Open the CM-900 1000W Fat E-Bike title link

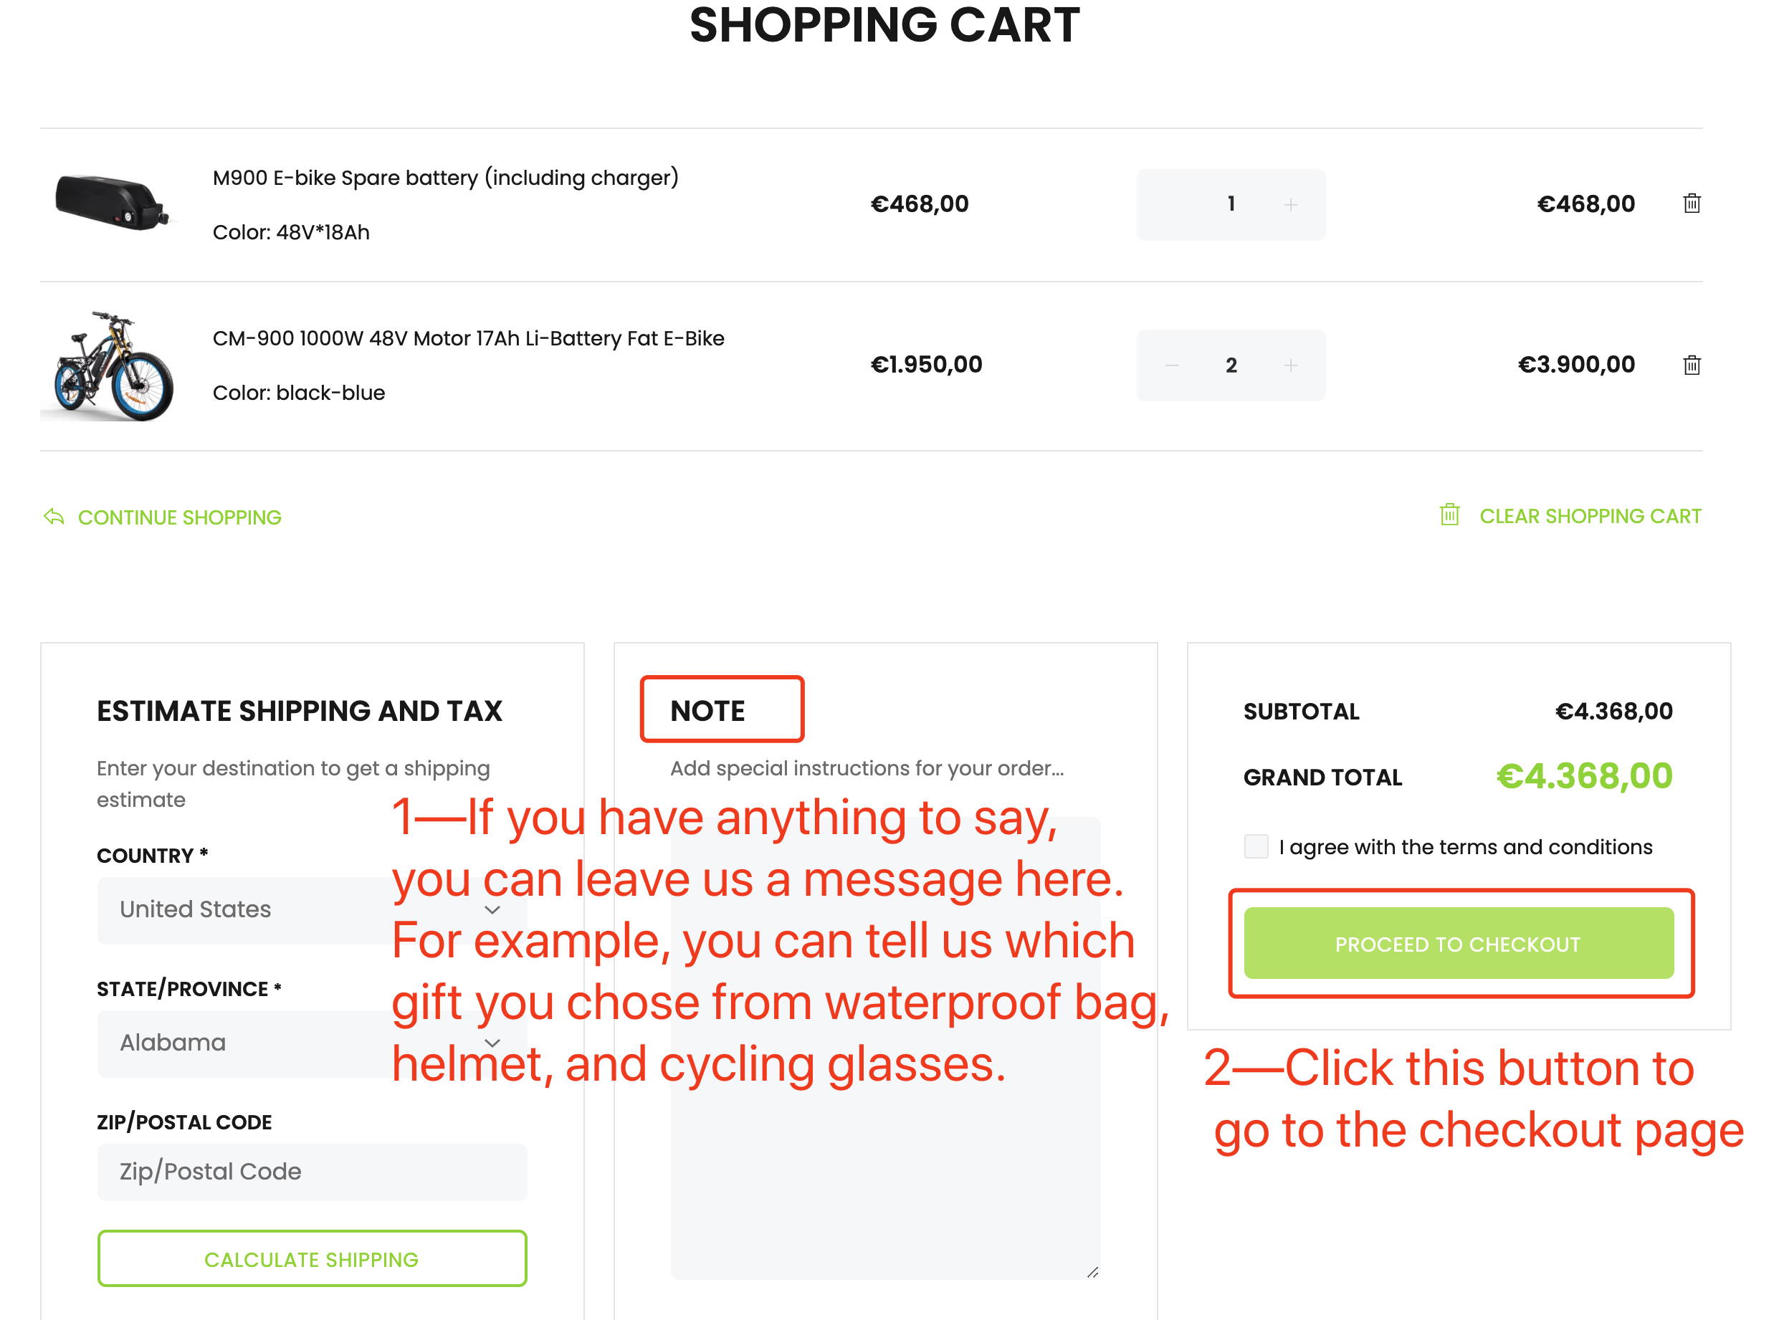point(468,339)
